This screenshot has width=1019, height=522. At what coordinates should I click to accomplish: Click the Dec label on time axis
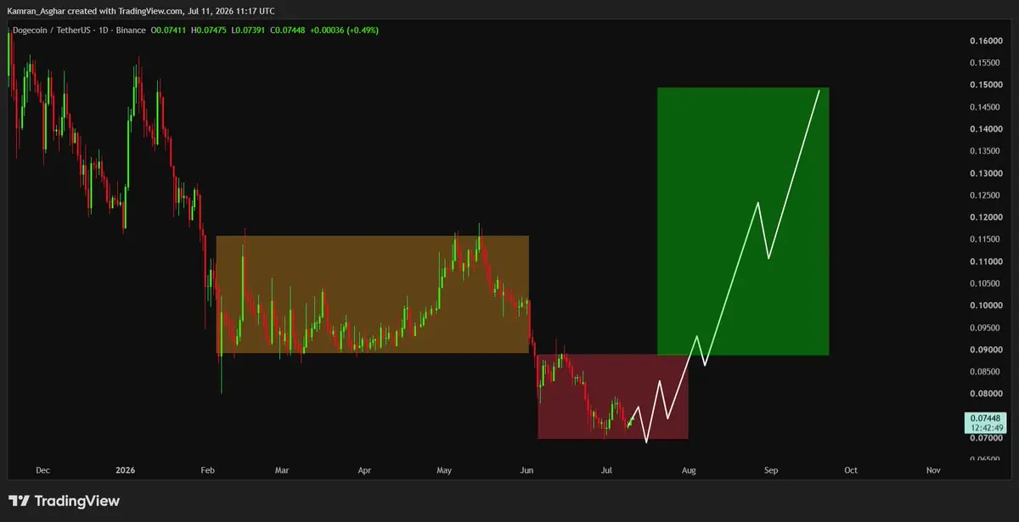coord(43,469)
